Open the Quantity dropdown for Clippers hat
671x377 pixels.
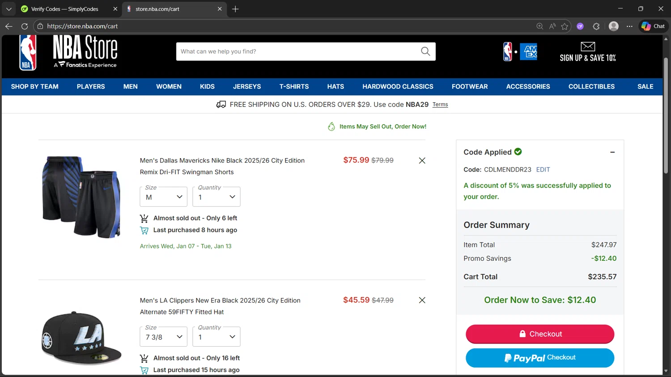[216, 337]
